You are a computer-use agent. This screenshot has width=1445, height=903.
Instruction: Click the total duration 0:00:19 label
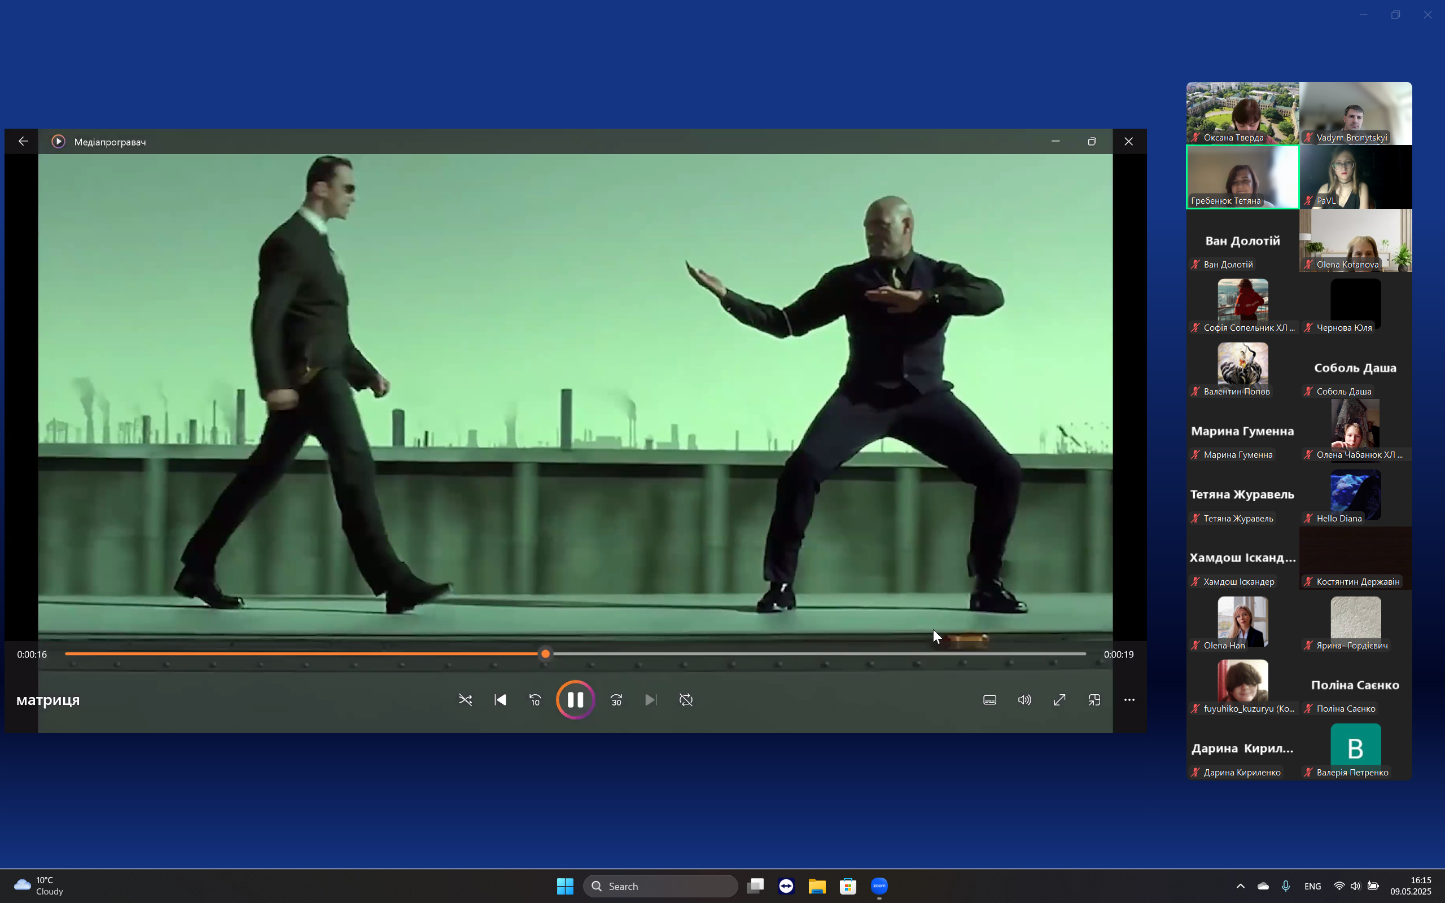[x=1118, y=655]
